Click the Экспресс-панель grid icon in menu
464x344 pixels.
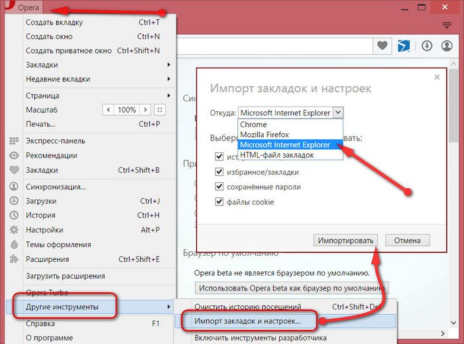click(x=13, y=141)
